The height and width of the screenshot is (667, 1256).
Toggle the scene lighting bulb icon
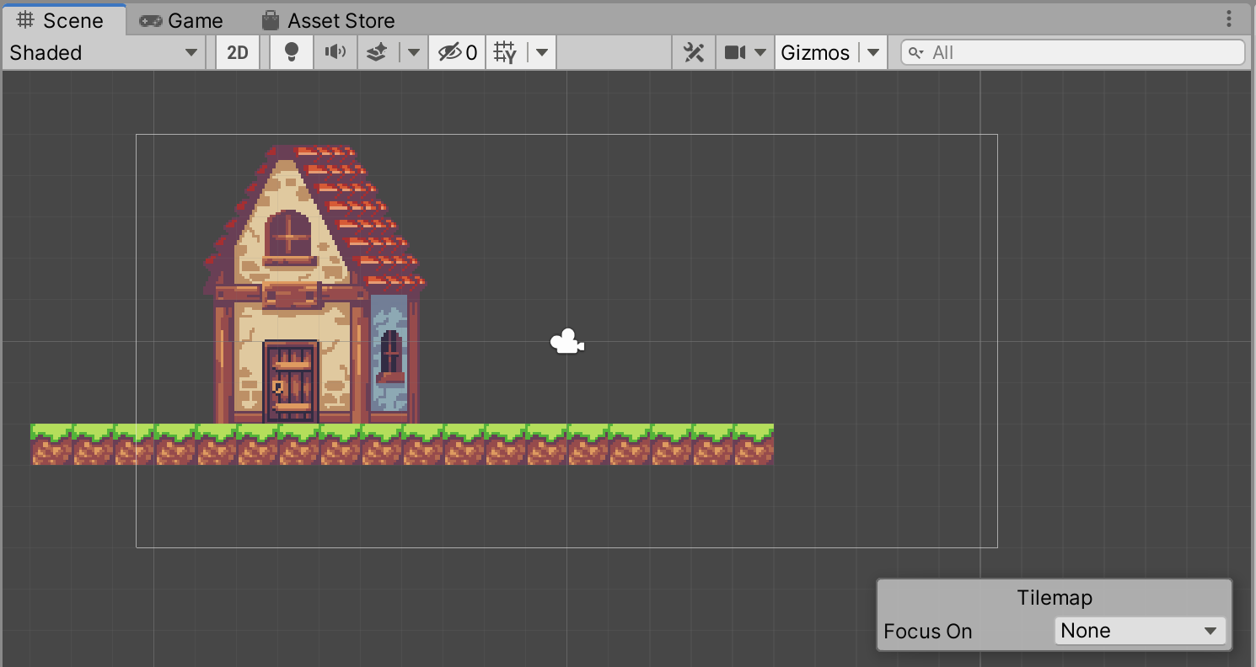[291, 52]
